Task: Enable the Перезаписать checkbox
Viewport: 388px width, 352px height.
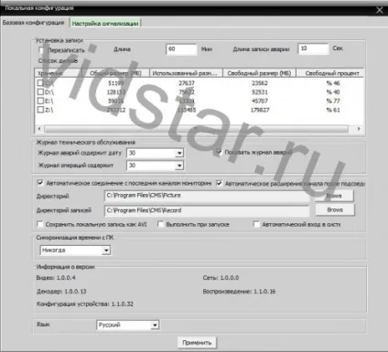Action: (x=41, y=49)
